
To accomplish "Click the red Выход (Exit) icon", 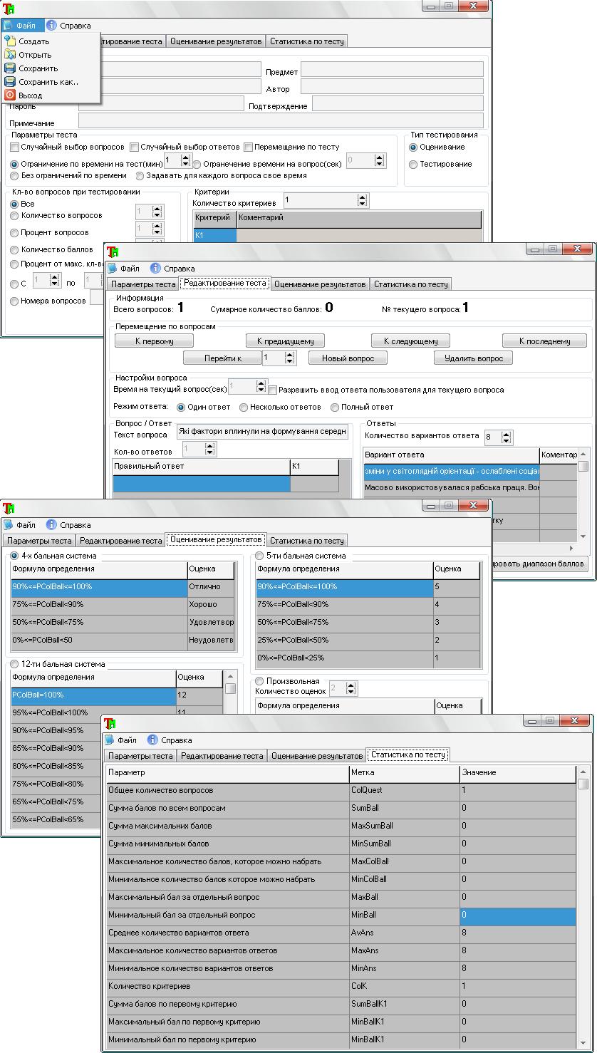I will 10,95.
